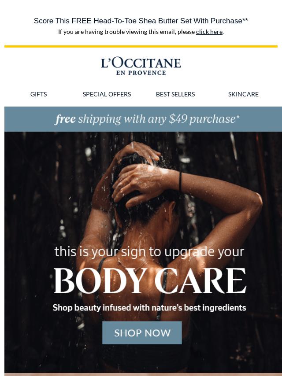
Task: Select SPECIAL OFFERS in navigation bar
Action: [107, 94]
